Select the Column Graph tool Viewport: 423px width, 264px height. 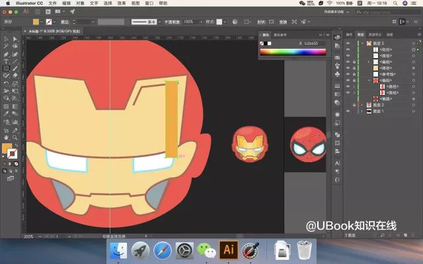tap(15, 122)
